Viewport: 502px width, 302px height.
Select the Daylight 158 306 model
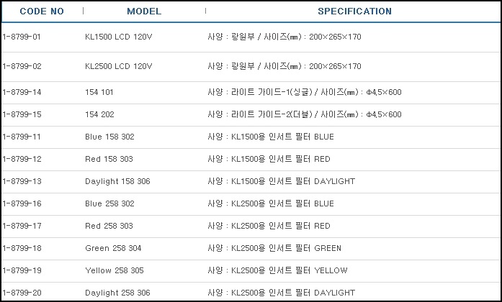click(117, 181)
